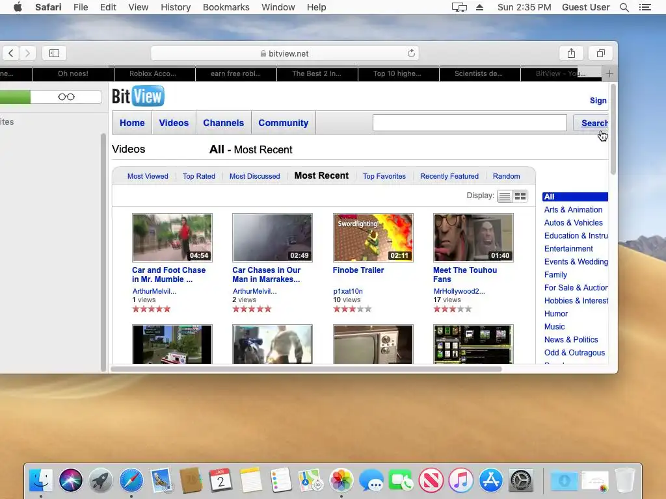Open the 'Finobe Trailer' video title
The width and height of the screenshot is (666, 499).
click(358, 270)
